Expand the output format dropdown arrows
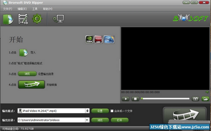This screenshot has width=211, height=131. [x=87, y=111]
